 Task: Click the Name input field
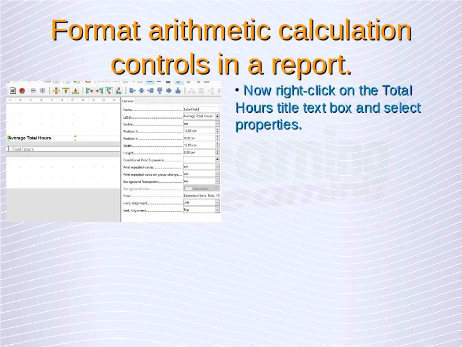tap(202, 109)
